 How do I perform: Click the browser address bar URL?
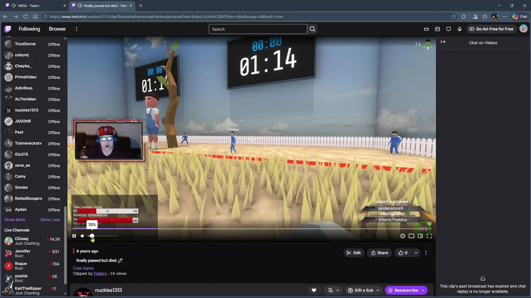[166, 17]
